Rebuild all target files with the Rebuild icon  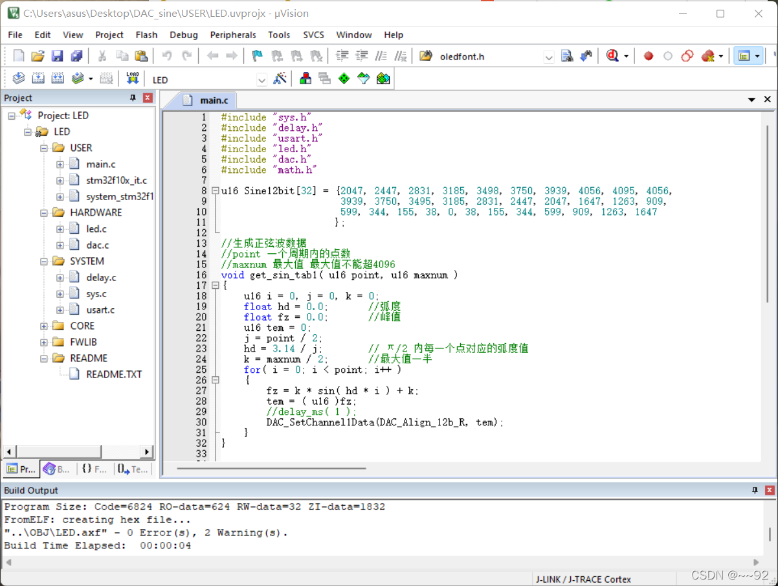point(58,79)
